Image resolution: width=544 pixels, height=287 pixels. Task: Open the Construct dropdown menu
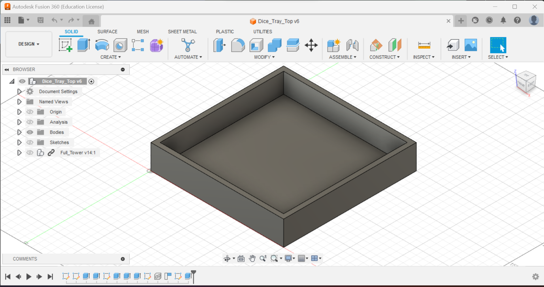[384, 57]
